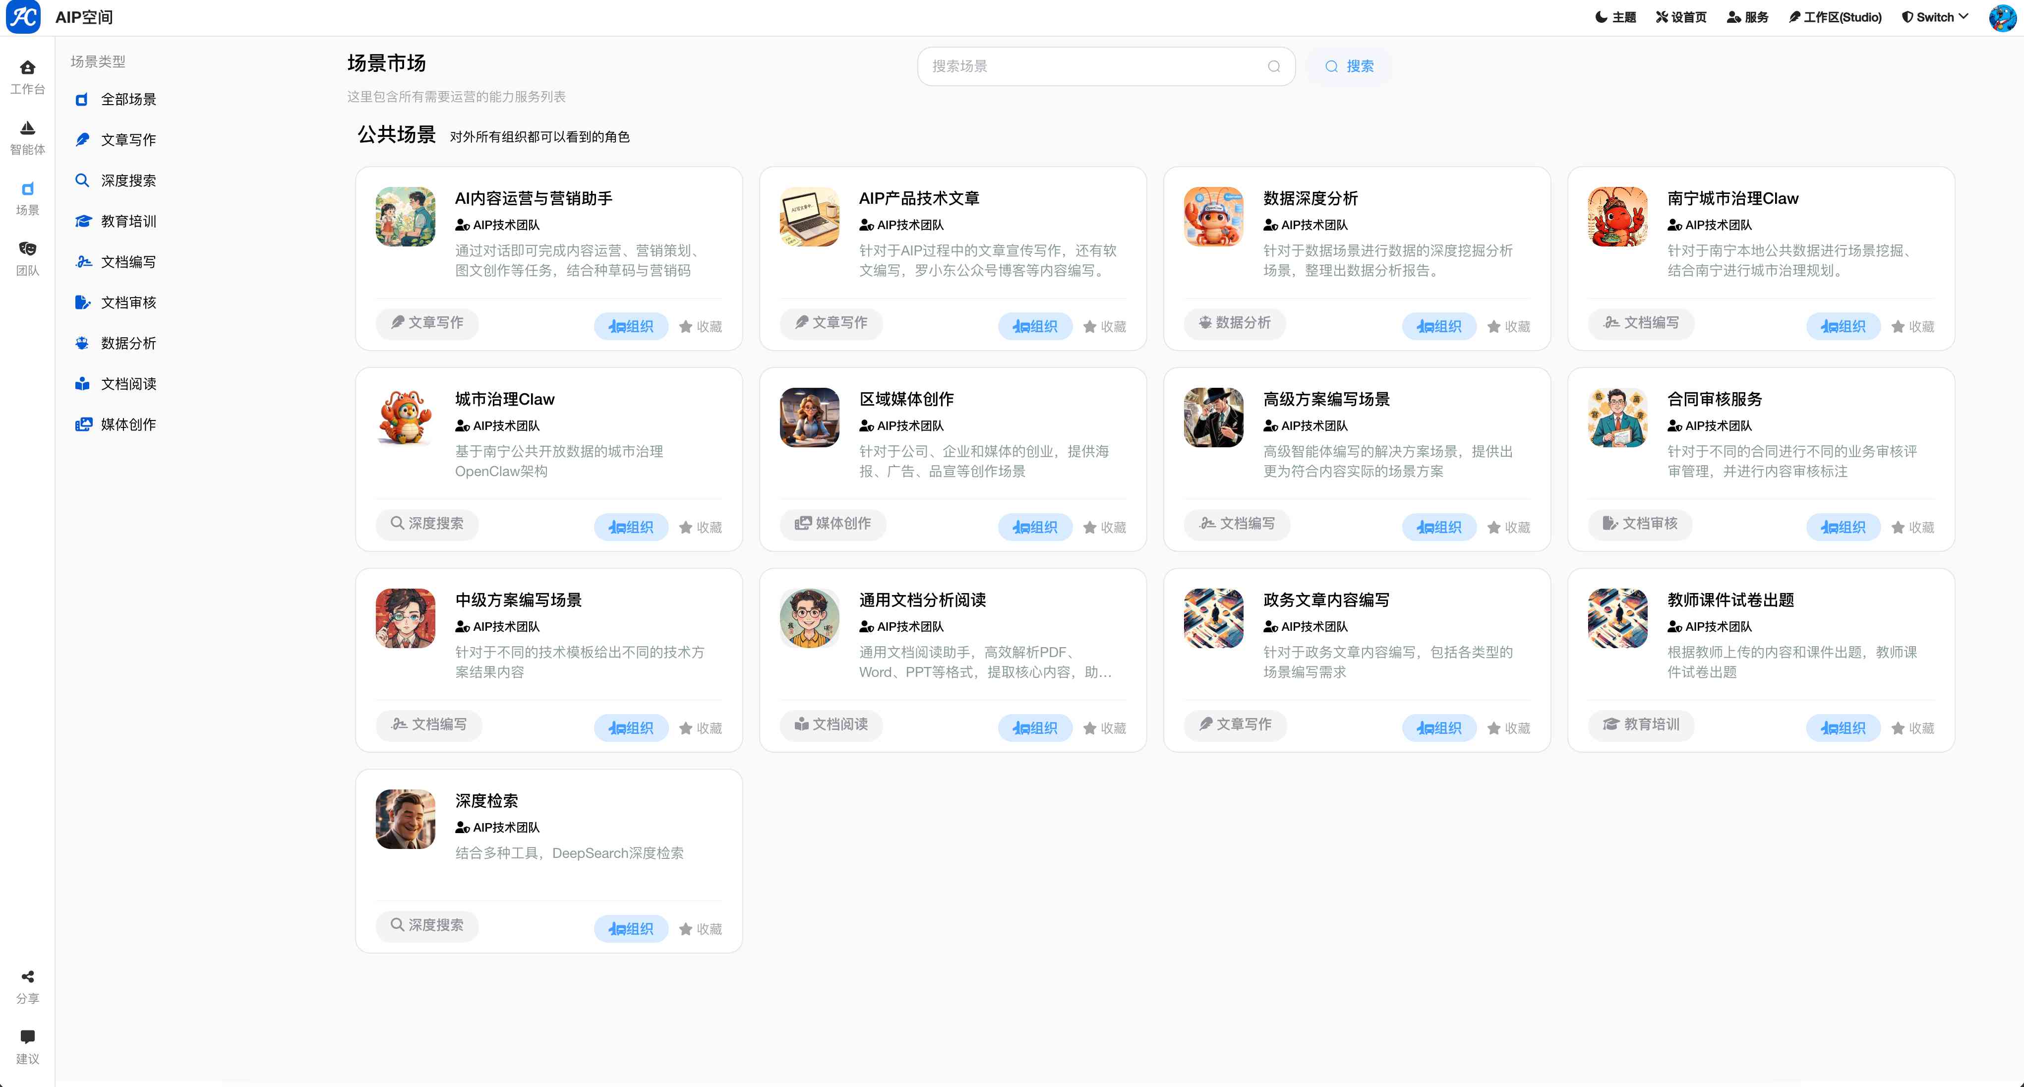This screenshot has height=1087, width=2024.
Task: Select 深度搜索 category in sidebar
Action: pos(116,181)
